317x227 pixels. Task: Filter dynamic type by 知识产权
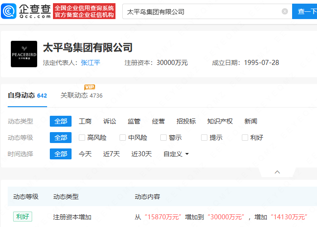tap(220, 121)
